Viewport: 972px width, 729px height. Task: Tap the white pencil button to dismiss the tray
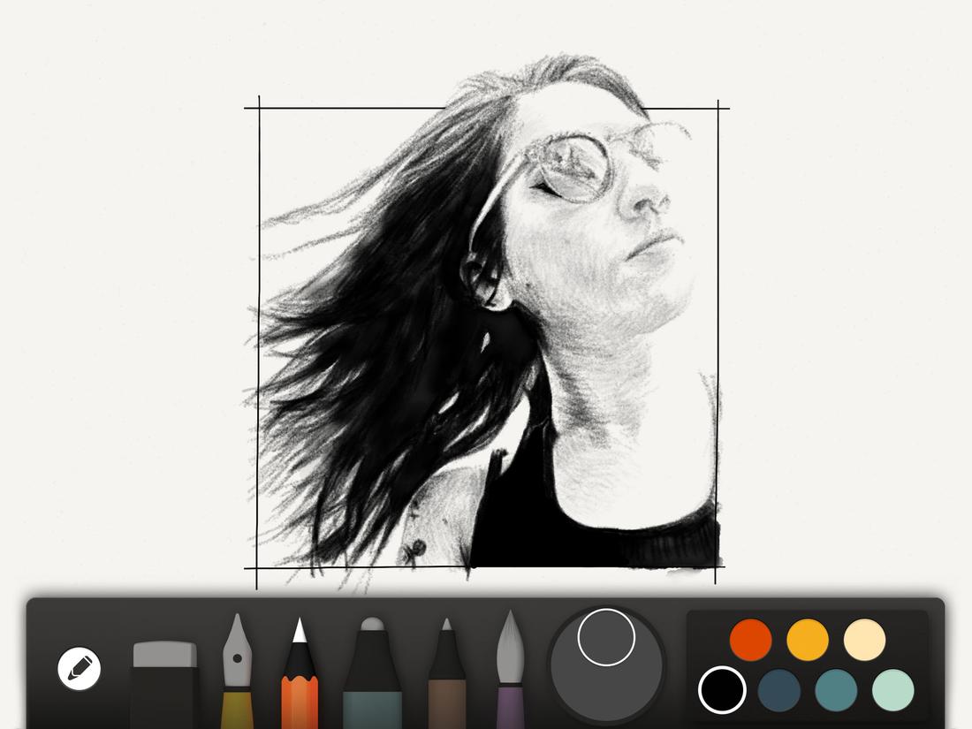click(x=78, y=667)
